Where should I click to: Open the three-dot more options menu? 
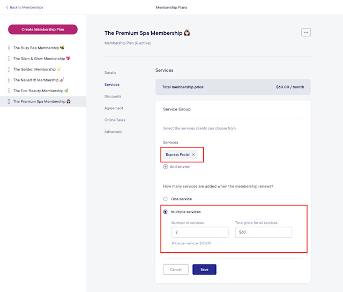[x=306, y=32]
